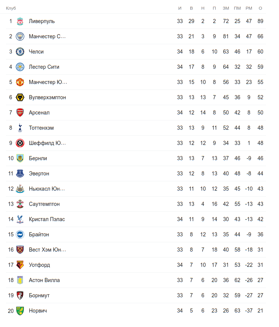Click the Wolverhampton wolf crest icon

20,97
